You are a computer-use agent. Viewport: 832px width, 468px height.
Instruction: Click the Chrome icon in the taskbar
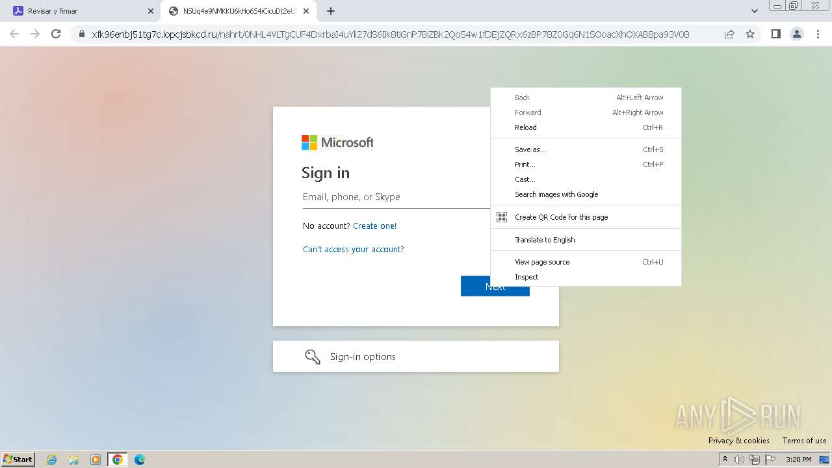117,460
